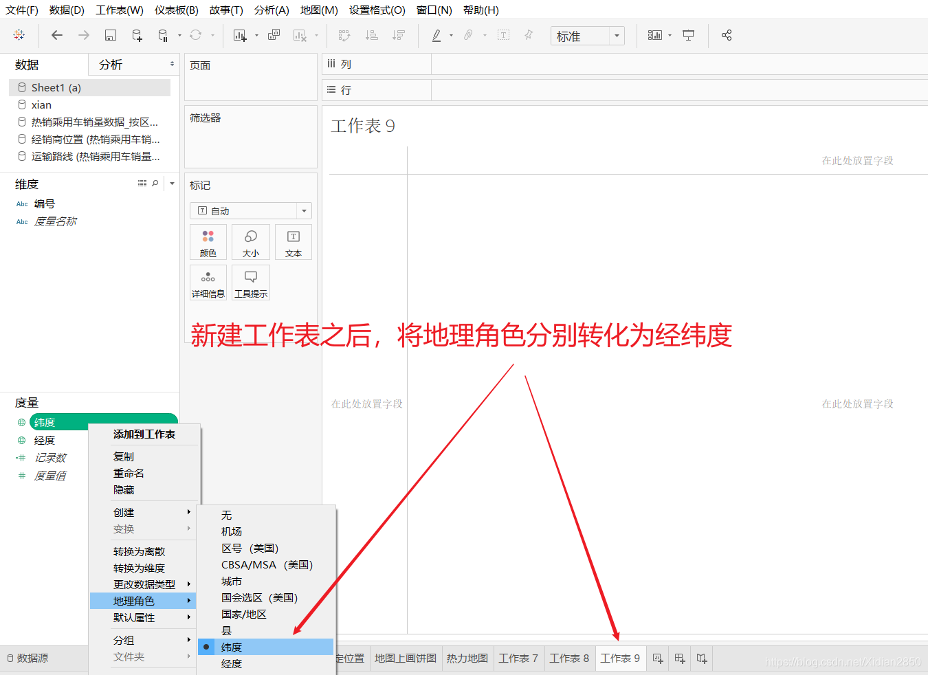Click the fix axes pin icon
The image size is (928, 675).
coord(529,35)
